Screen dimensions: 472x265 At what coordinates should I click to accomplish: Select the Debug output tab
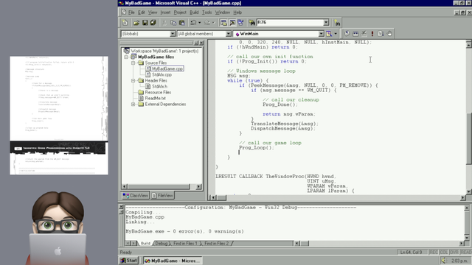click(162, 244)
